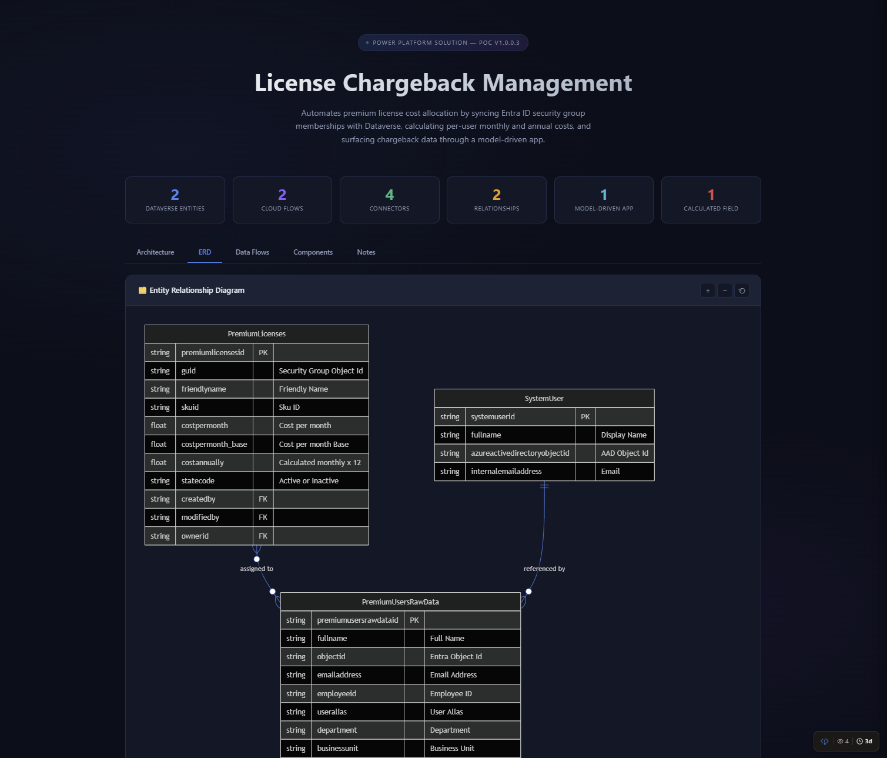Switch to the Components tab
Image resolution: width=887 pixels, height=758 pixels.
(x=313, y=252)
